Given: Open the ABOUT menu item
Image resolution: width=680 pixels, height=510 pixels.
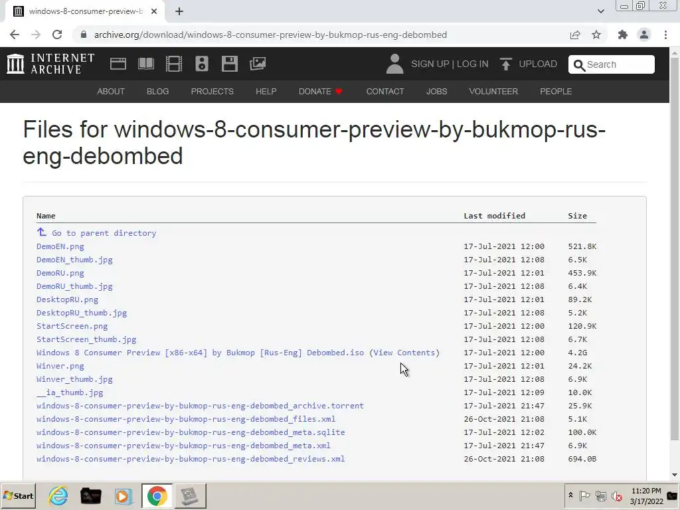Looking at the screenshot, I should (111, 92).
